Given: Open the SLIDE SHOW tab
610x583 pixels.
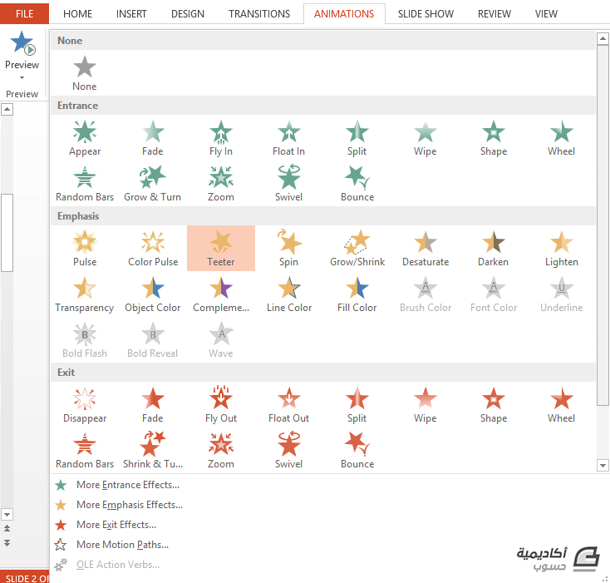Looking at the screenshot, I should click(426, 13).
